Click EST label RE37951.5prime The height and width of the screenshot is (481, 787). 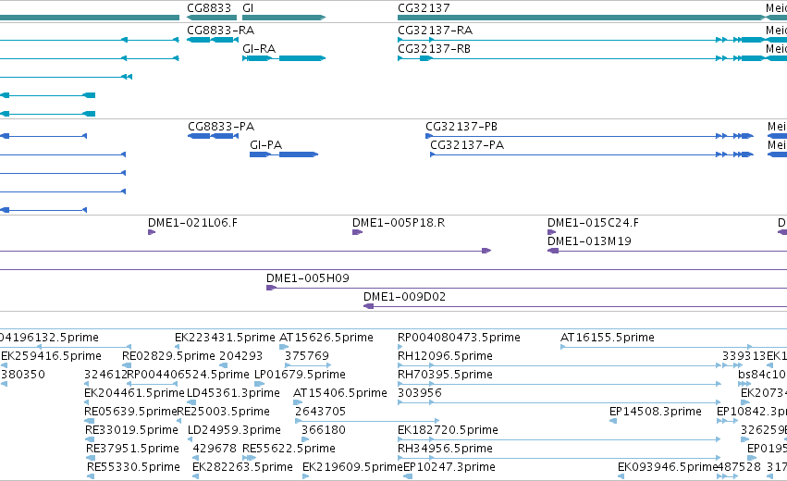132,449
